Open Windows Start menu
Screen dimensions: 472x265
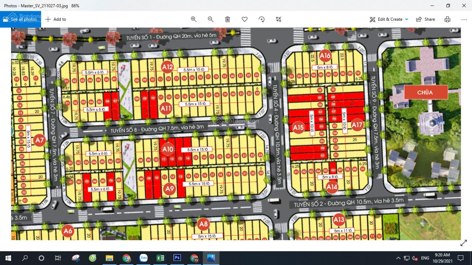8,258
